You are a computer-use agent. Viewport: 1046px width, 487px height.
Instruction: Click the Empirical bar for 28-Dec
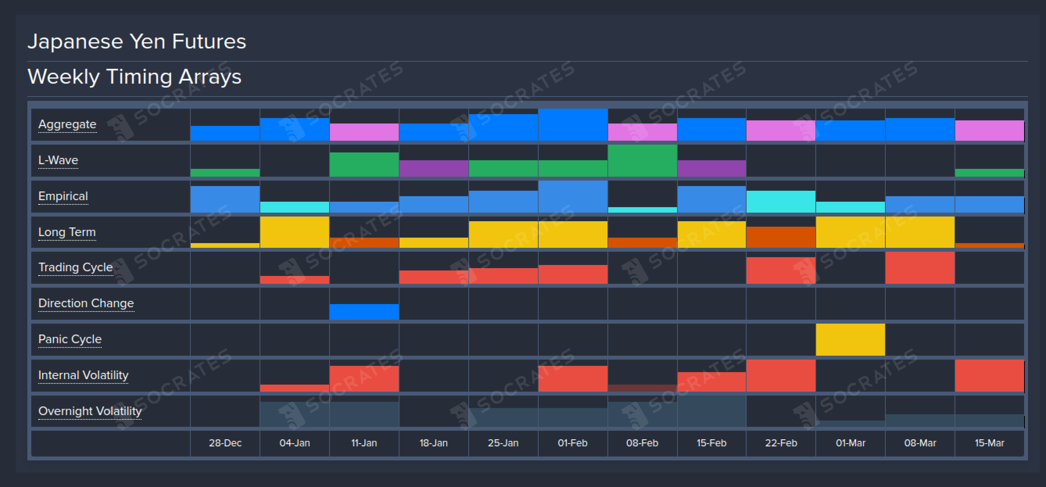click(225, 199)
